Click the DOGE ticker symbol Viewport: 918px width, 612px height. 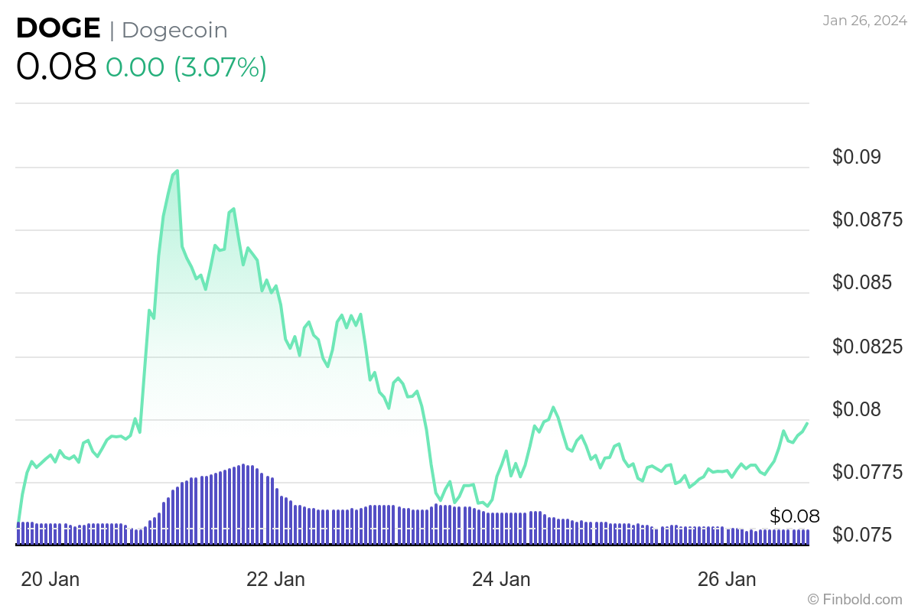[57, 28]
